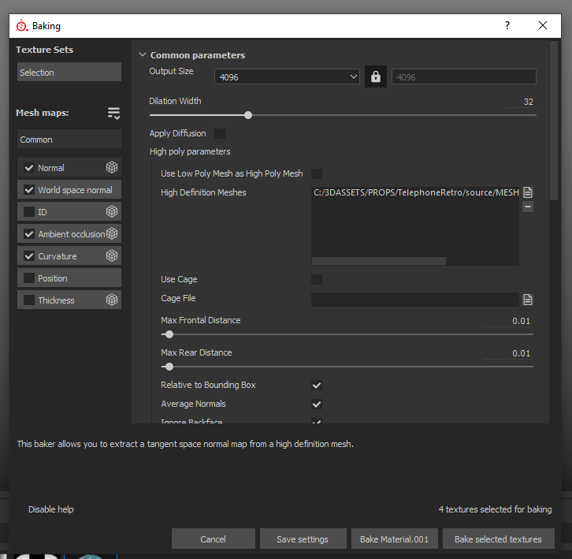Click the cube icon next to Curvature
572x559 pixels.
(112, 256)
